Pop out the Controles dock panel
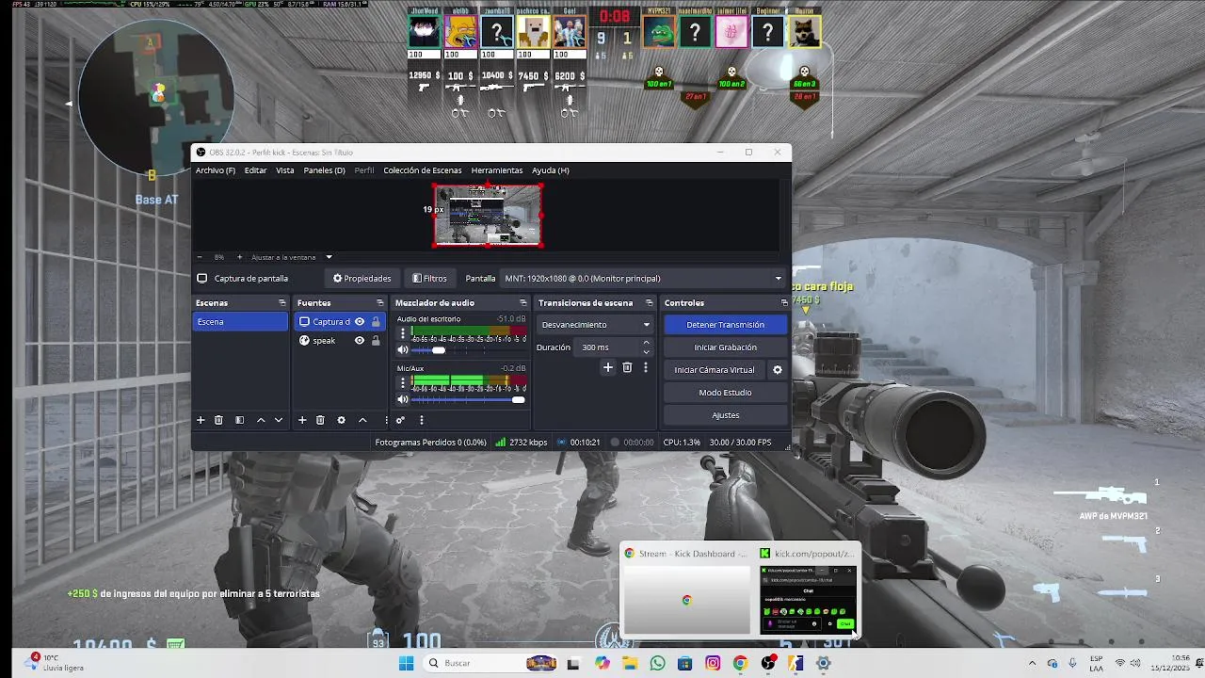Screen dimensions: 1205x678 tap(784, 302)
